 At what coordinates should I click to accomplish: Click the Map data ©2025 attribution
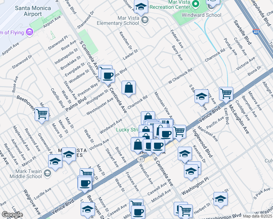click(258, 216)
